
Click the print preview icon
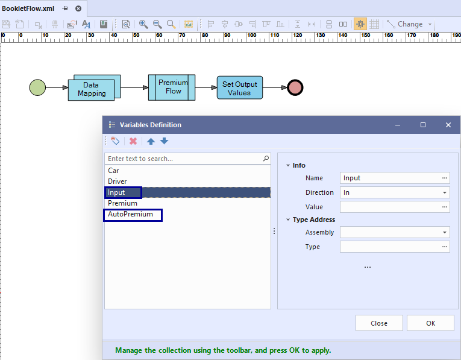pos(126,24)
